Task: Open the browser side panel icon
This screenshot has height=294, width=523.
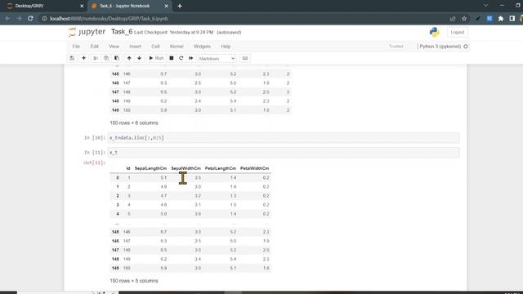Action: pos(512,19)
